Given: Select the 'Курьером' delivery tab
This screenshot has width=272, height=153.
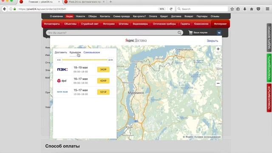Looking at the screenshot, I should [75, 52].
